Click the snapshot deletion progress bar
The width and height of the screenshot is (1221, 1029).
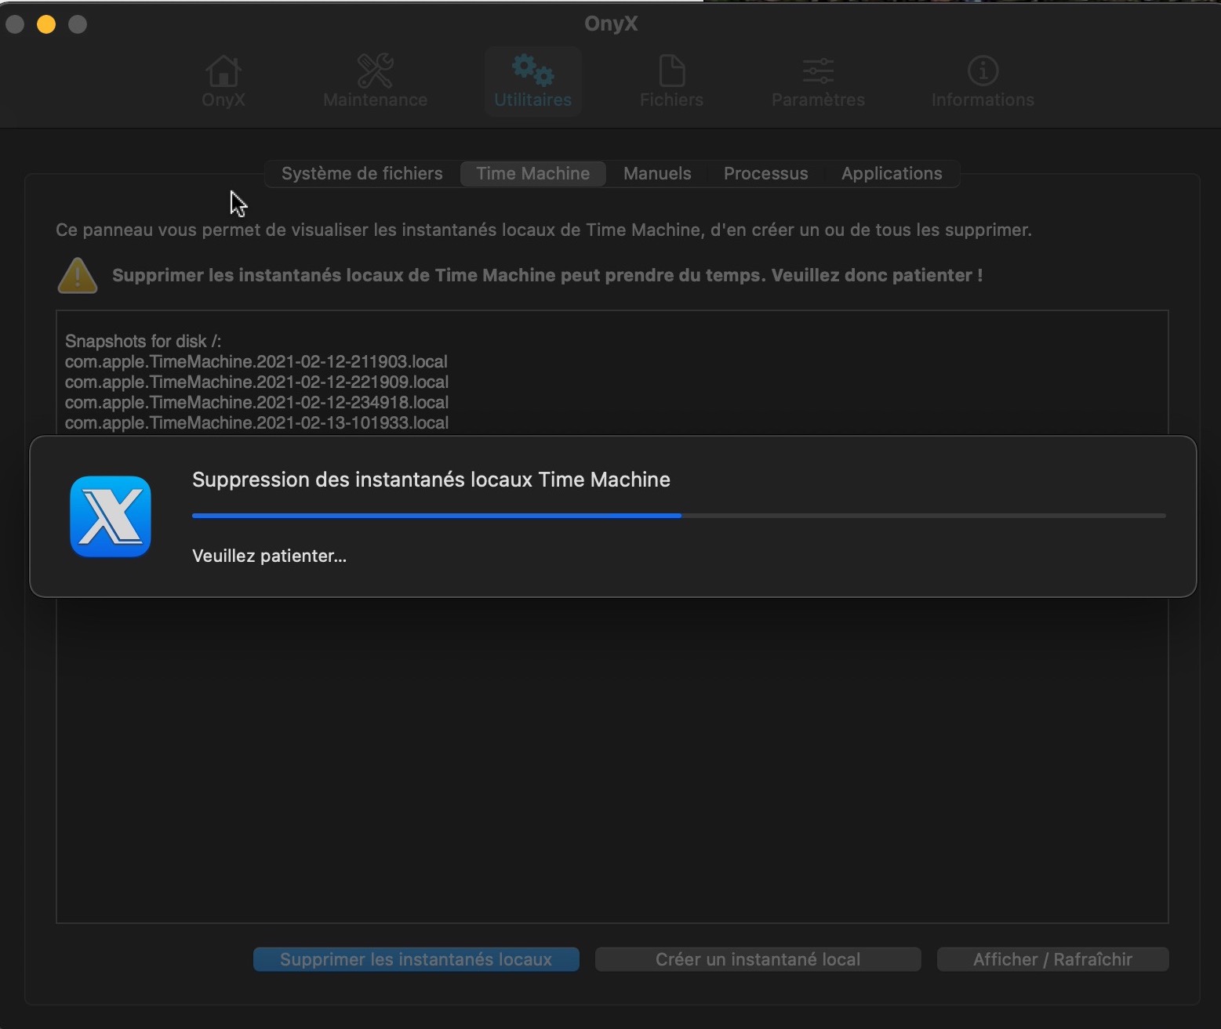(679, 516)
